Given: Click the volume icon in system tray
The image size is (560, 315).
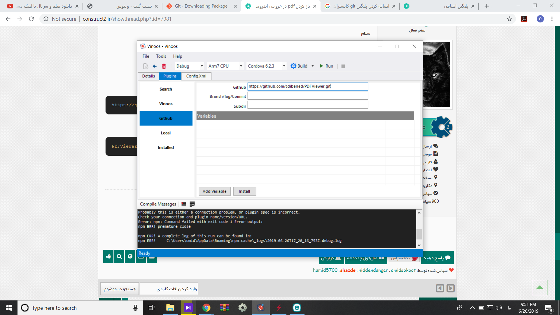Looking at the screenshot, I should pos(498,308).
